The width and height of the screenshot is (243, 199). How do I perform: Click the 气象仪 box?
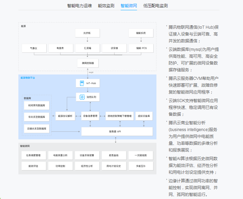34,48
